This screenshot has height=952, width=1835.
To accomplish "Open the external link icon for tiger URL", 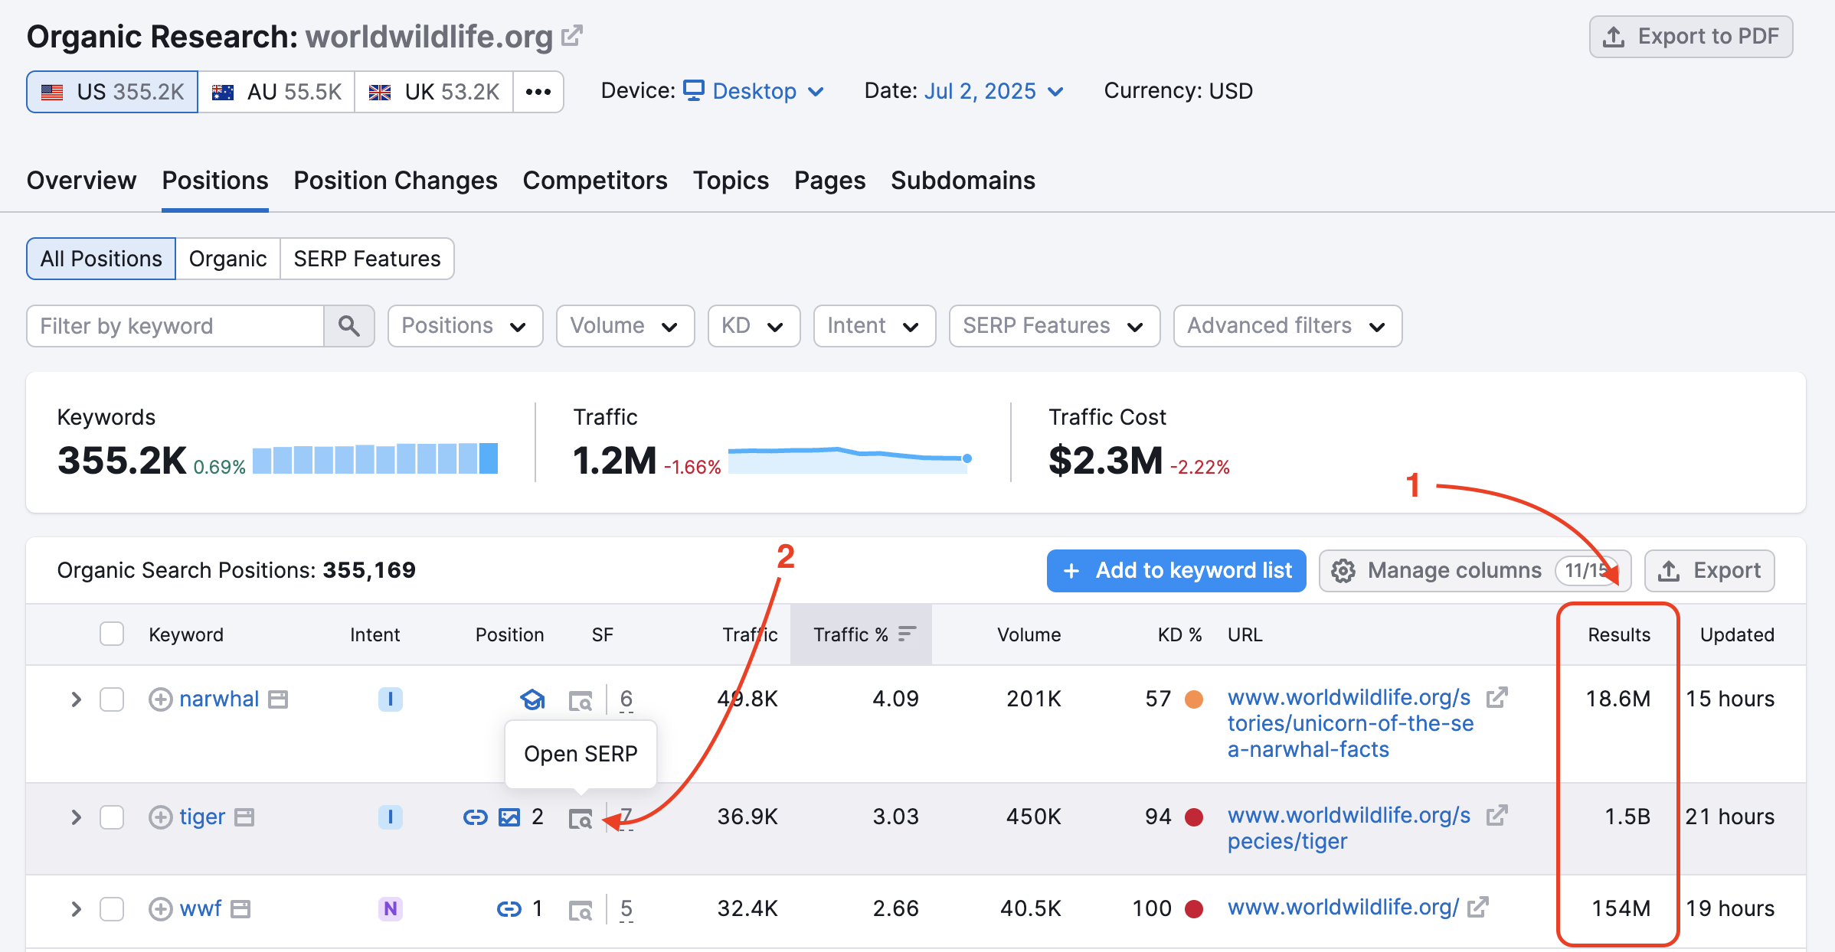I will click(x=1496, y=816).
